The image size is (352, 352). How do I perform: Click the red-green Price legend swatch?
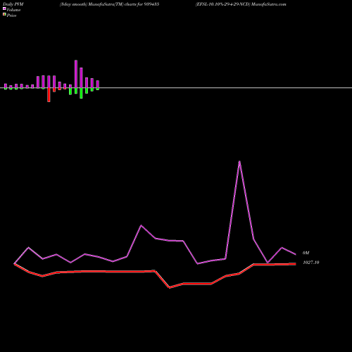(x=4, y=14)
